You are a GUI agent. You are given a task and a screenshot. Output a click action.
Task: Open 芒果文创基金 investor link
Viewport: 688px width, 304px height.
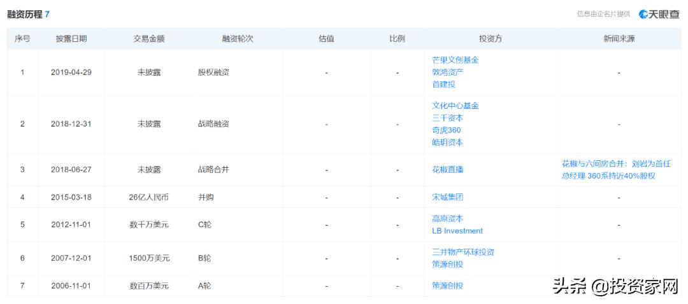pos(455,60)
